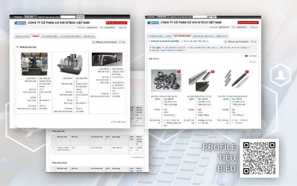Focus factory search field in left window
Image resolution: width=297 pixels, height=186 pixels.
[68, 17]
